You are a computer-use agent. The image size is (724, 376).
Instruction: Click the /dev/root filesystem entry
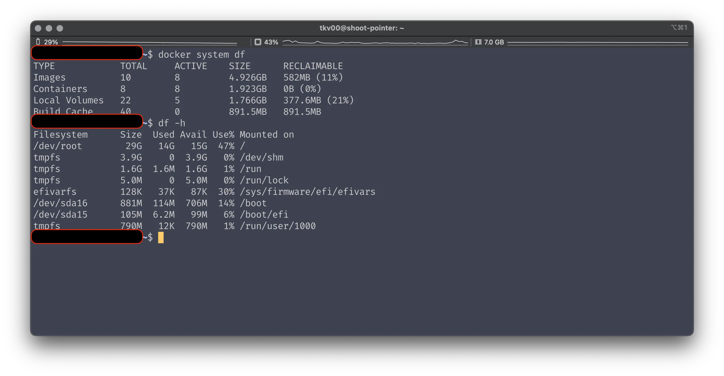pos(58,146)
